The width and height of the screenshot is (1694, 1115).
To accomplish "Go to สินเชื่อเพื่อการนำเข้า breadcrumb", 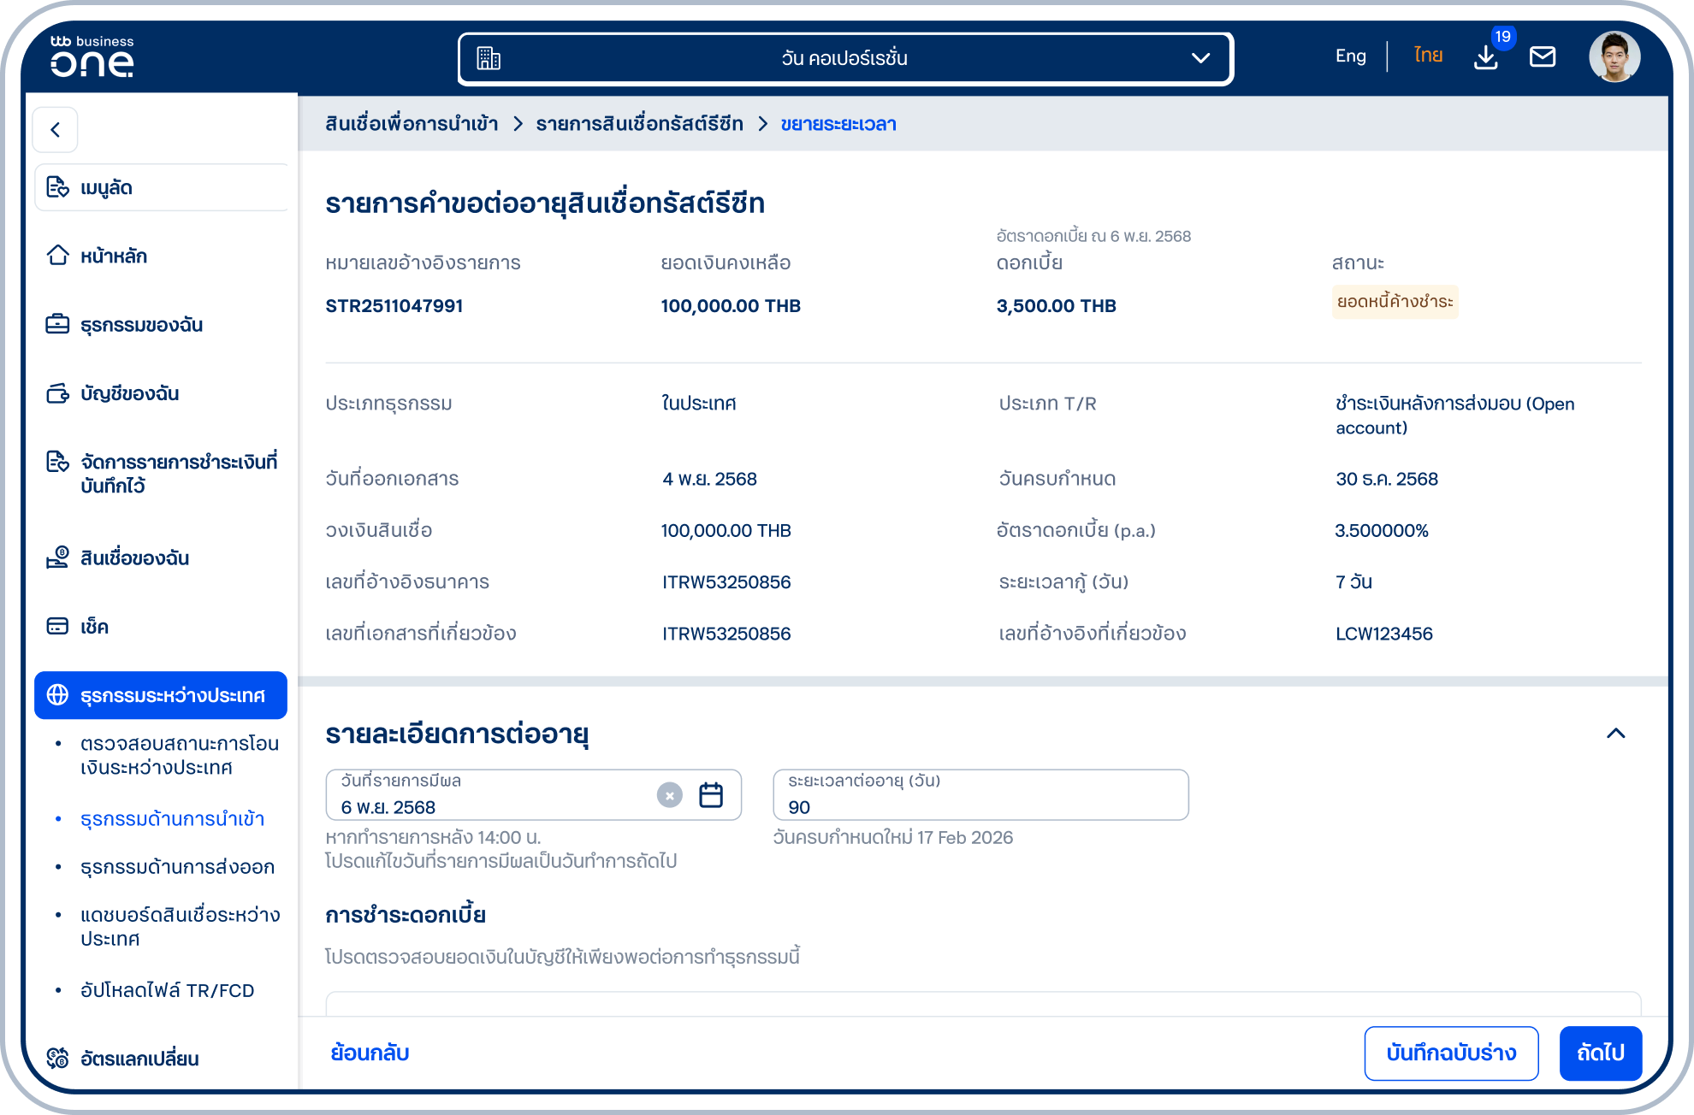I will 412,124.
